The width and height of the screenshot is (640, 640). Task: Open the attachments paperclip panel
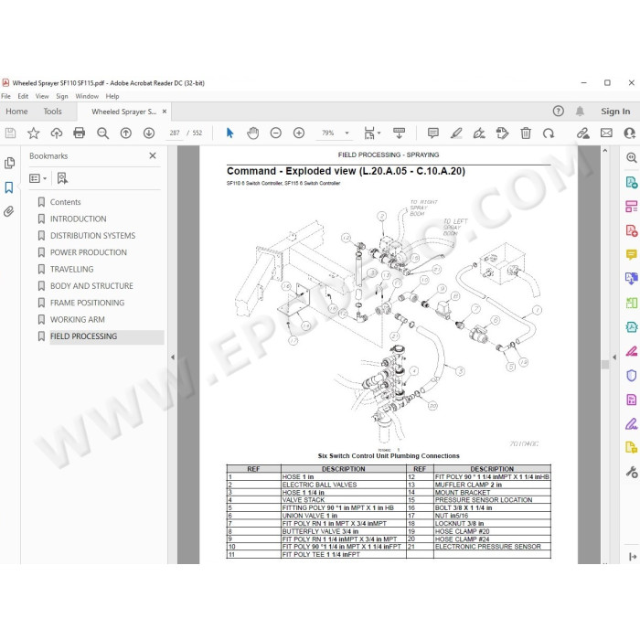pyautogui.click(x=9, y=211)
